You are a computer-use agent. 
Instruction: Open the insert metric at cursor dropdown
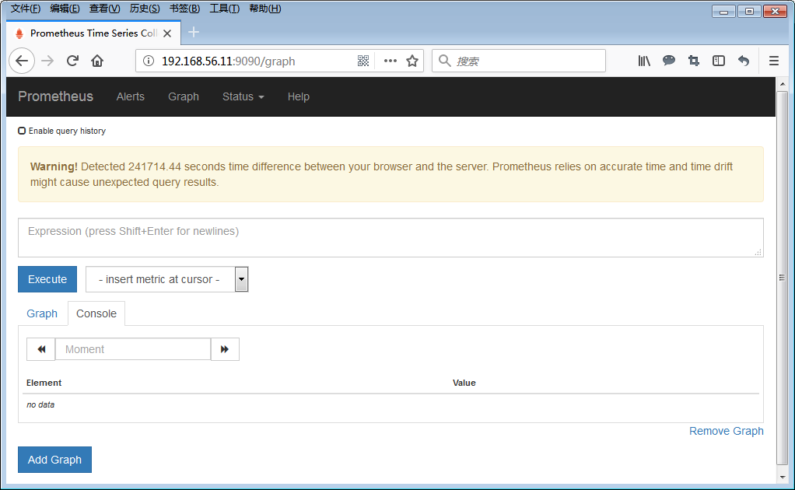(x=166, y=279)
